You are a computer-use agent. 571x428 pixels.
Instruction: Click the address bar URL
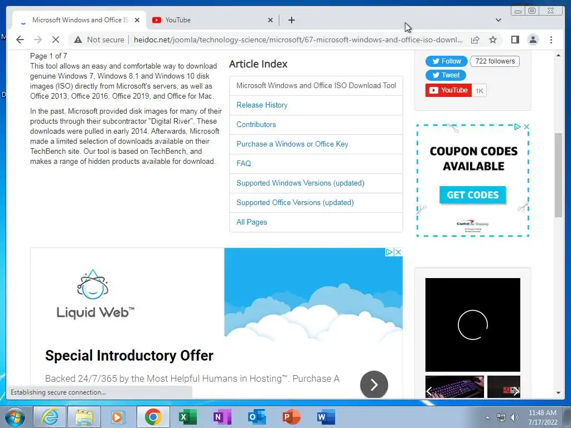pos(298,40)
